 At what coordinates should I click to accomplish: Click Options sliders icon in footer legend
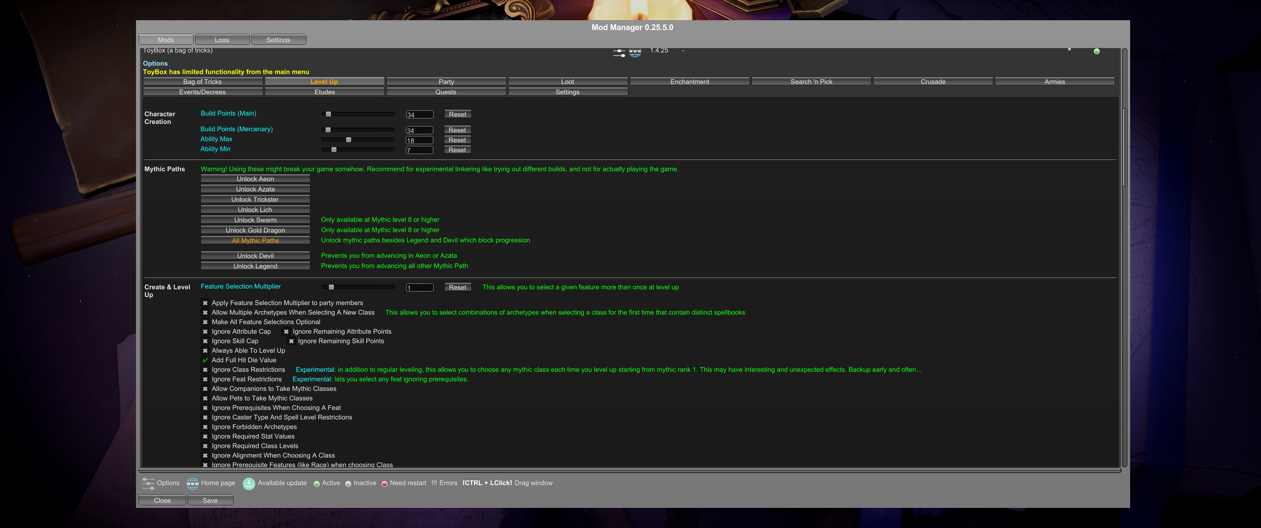pos(148,483)
